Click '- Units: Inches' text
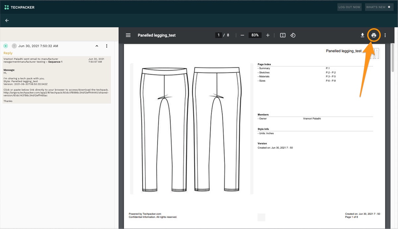The width and height of the screenshot is (398, 229). pyautogui.click(x=266, y=133)
